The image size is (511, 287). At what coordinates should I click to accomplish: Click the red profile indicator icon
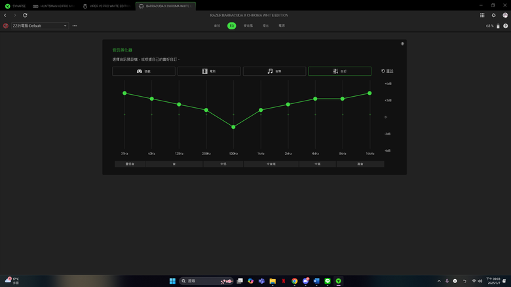point(5,25)
